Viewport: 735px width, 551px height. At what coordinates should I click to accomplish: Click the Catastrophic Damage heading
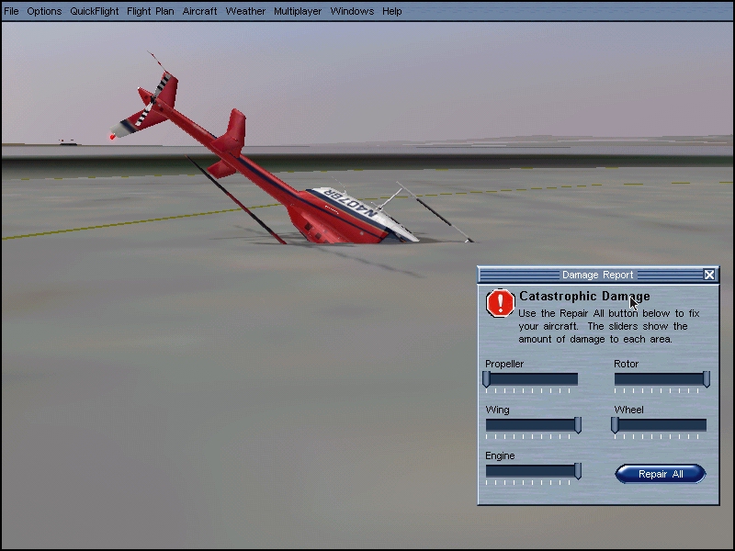(584, 296)
